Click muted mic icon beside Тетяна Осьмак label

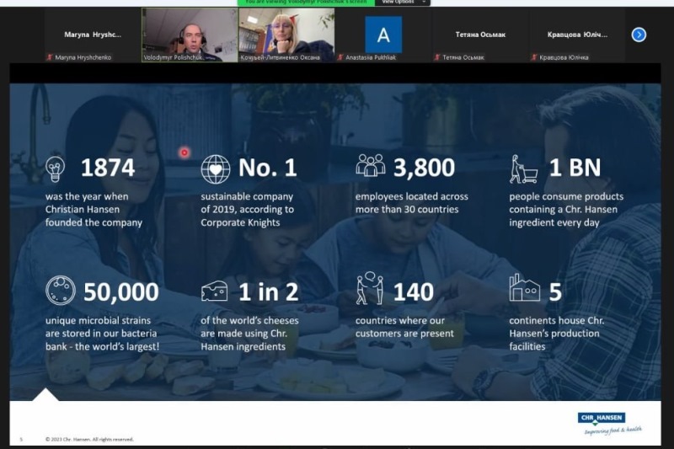coord(436,57)
